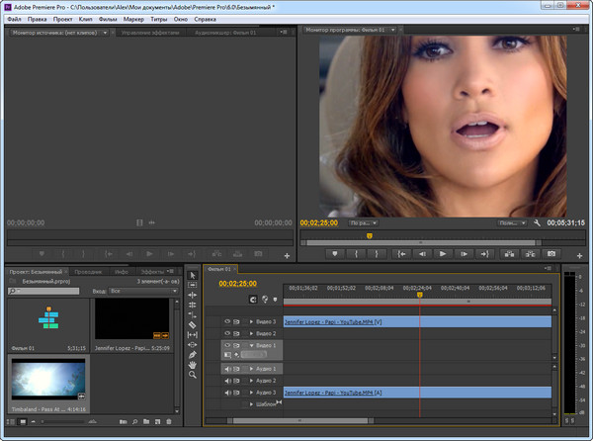593x441 pixels.
Task: Hide the Видео 2 track output
Action: tap(227, 333)
